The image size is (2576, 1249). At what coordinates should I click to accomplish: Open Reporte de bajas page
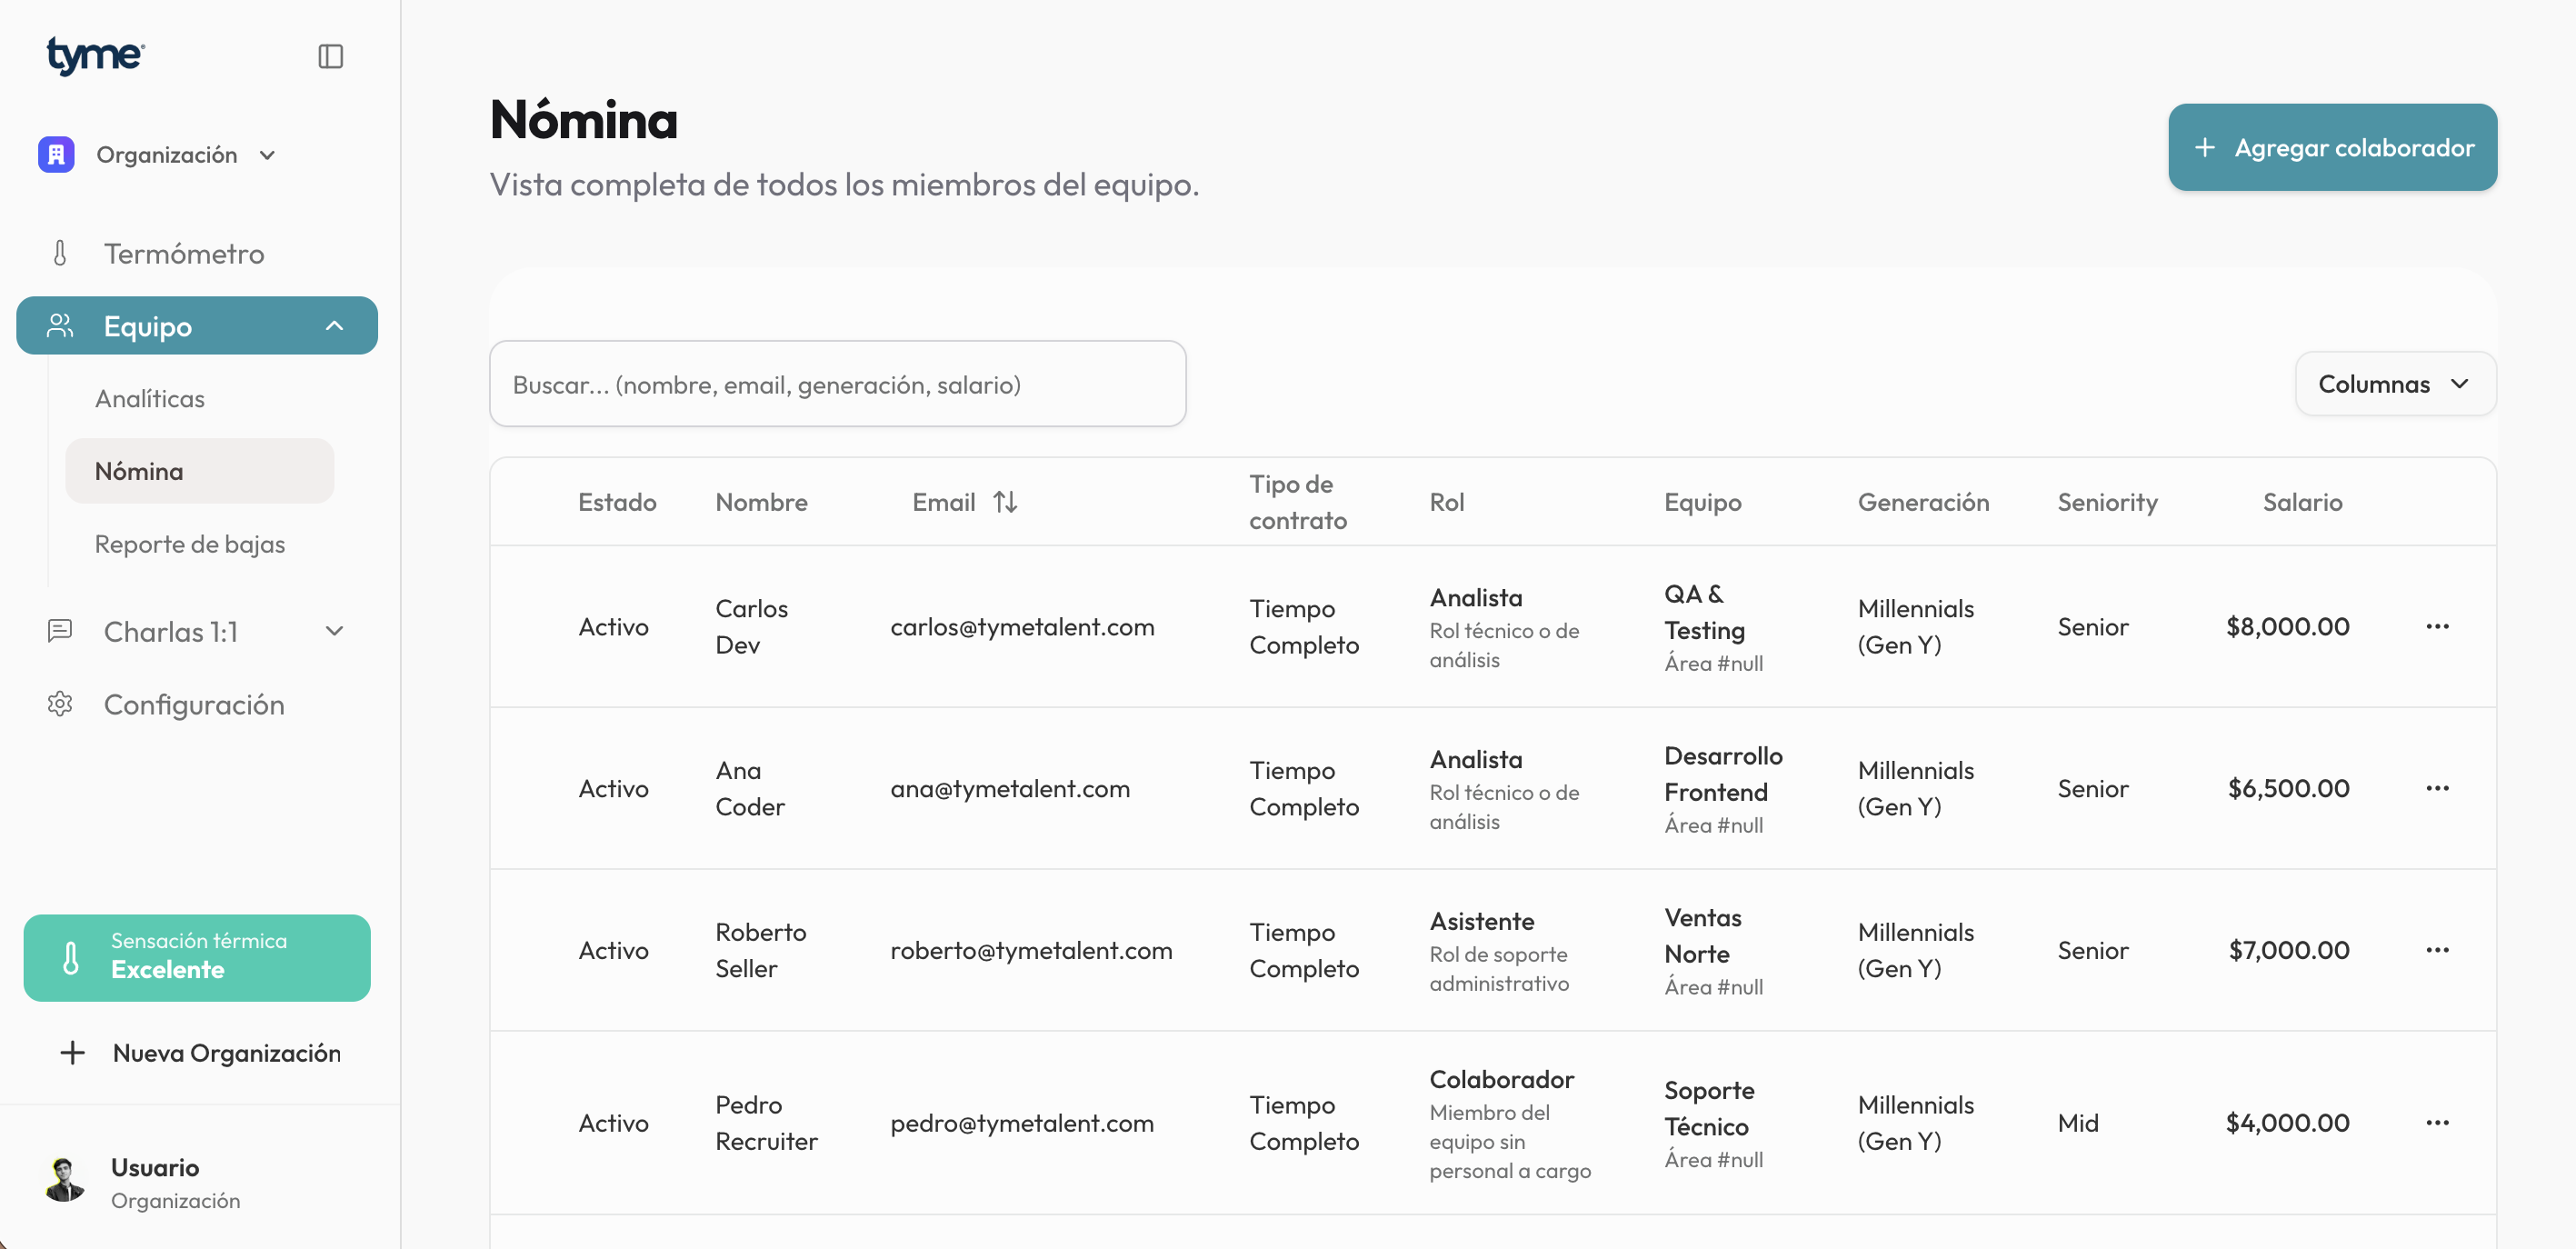pos(190,544)
